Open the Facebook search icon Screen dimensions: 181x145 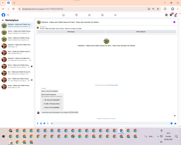coord(8,15)
